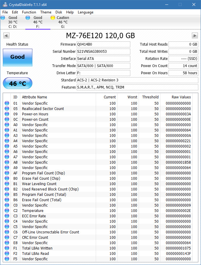Select the C: D: disk status indicator
Image resolution: width=201 pixels, height=265 pixels.
point(3,18)
